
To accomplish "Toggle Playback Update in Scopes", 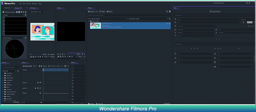I will pyautogui.click(x=9, y=12).
